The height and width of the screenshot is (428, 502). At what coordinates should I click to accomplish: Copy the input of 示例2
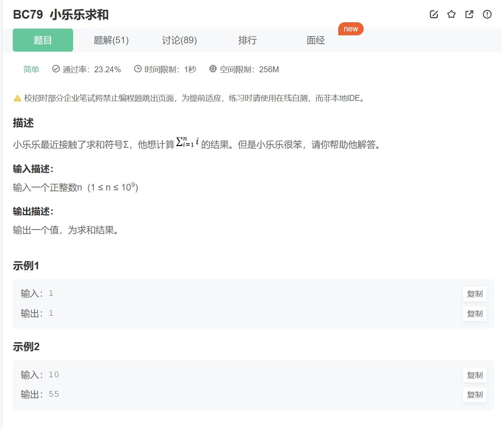(475, 375)
